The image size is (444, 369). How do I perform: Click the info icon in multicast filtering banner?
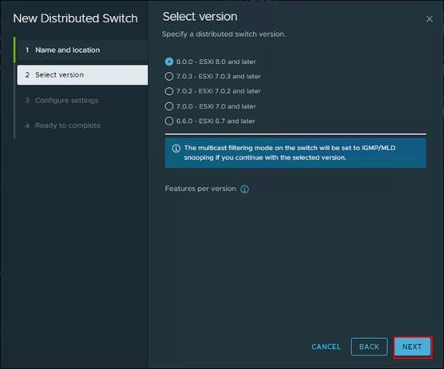[x=176, y=148]
